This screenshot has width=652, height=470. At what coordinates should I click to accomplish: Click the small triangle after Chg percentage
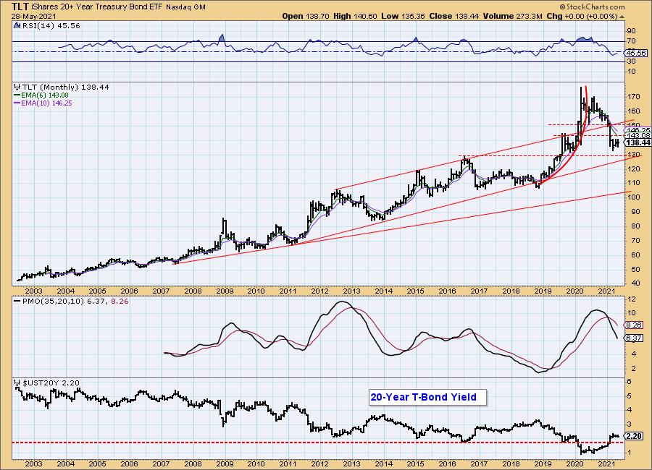tap(622, 17)
